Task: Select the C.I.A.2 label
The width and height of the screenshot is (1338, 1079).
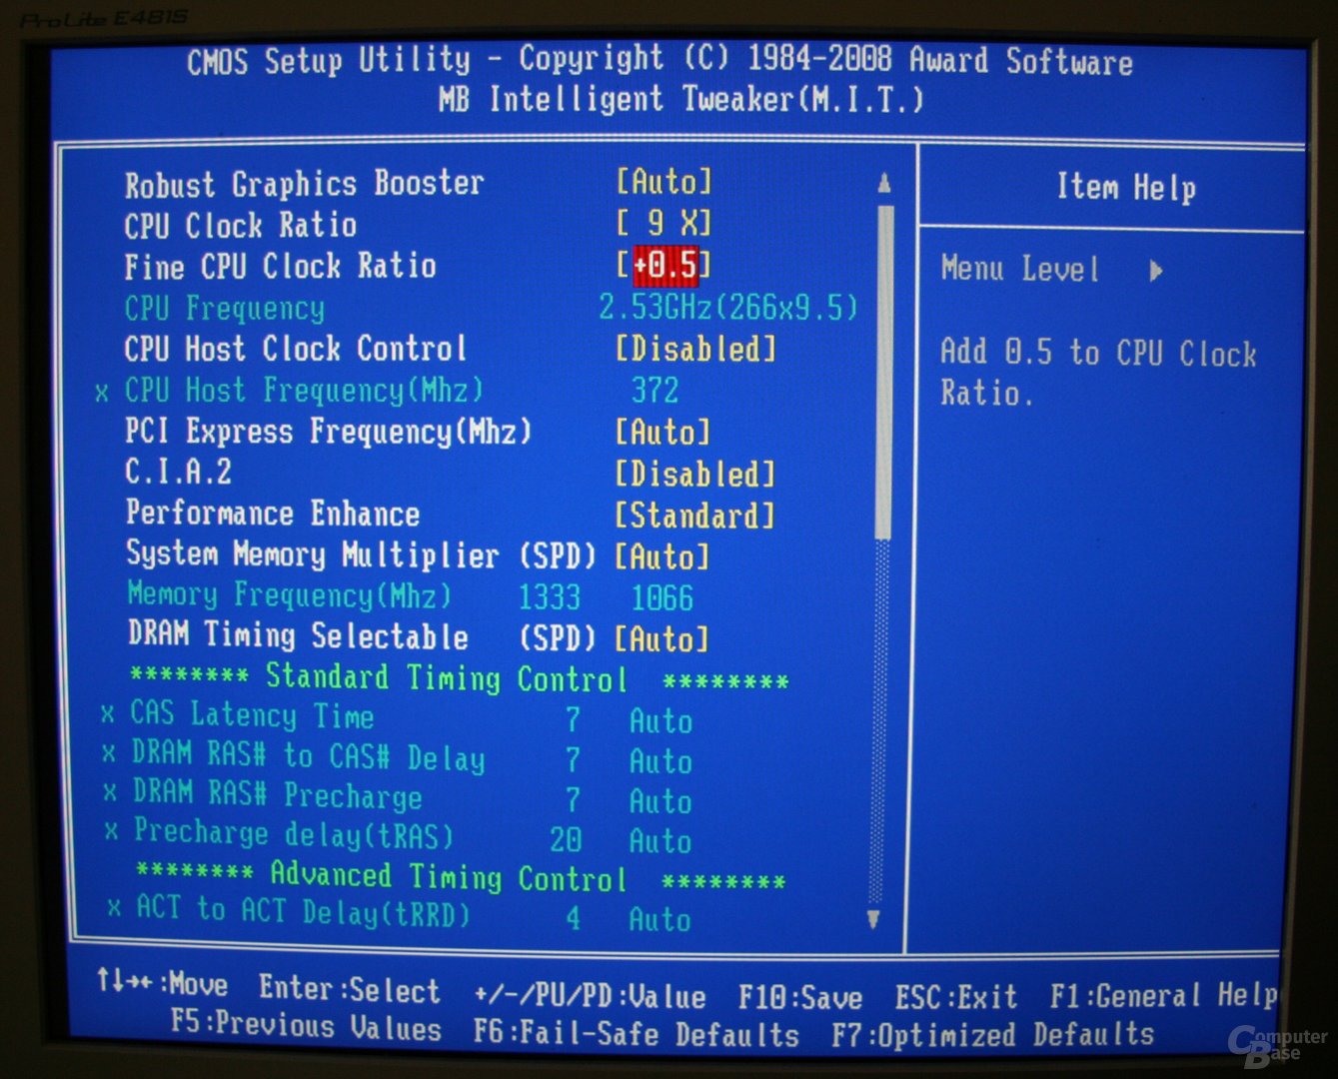Action: [x=178, y=472]
